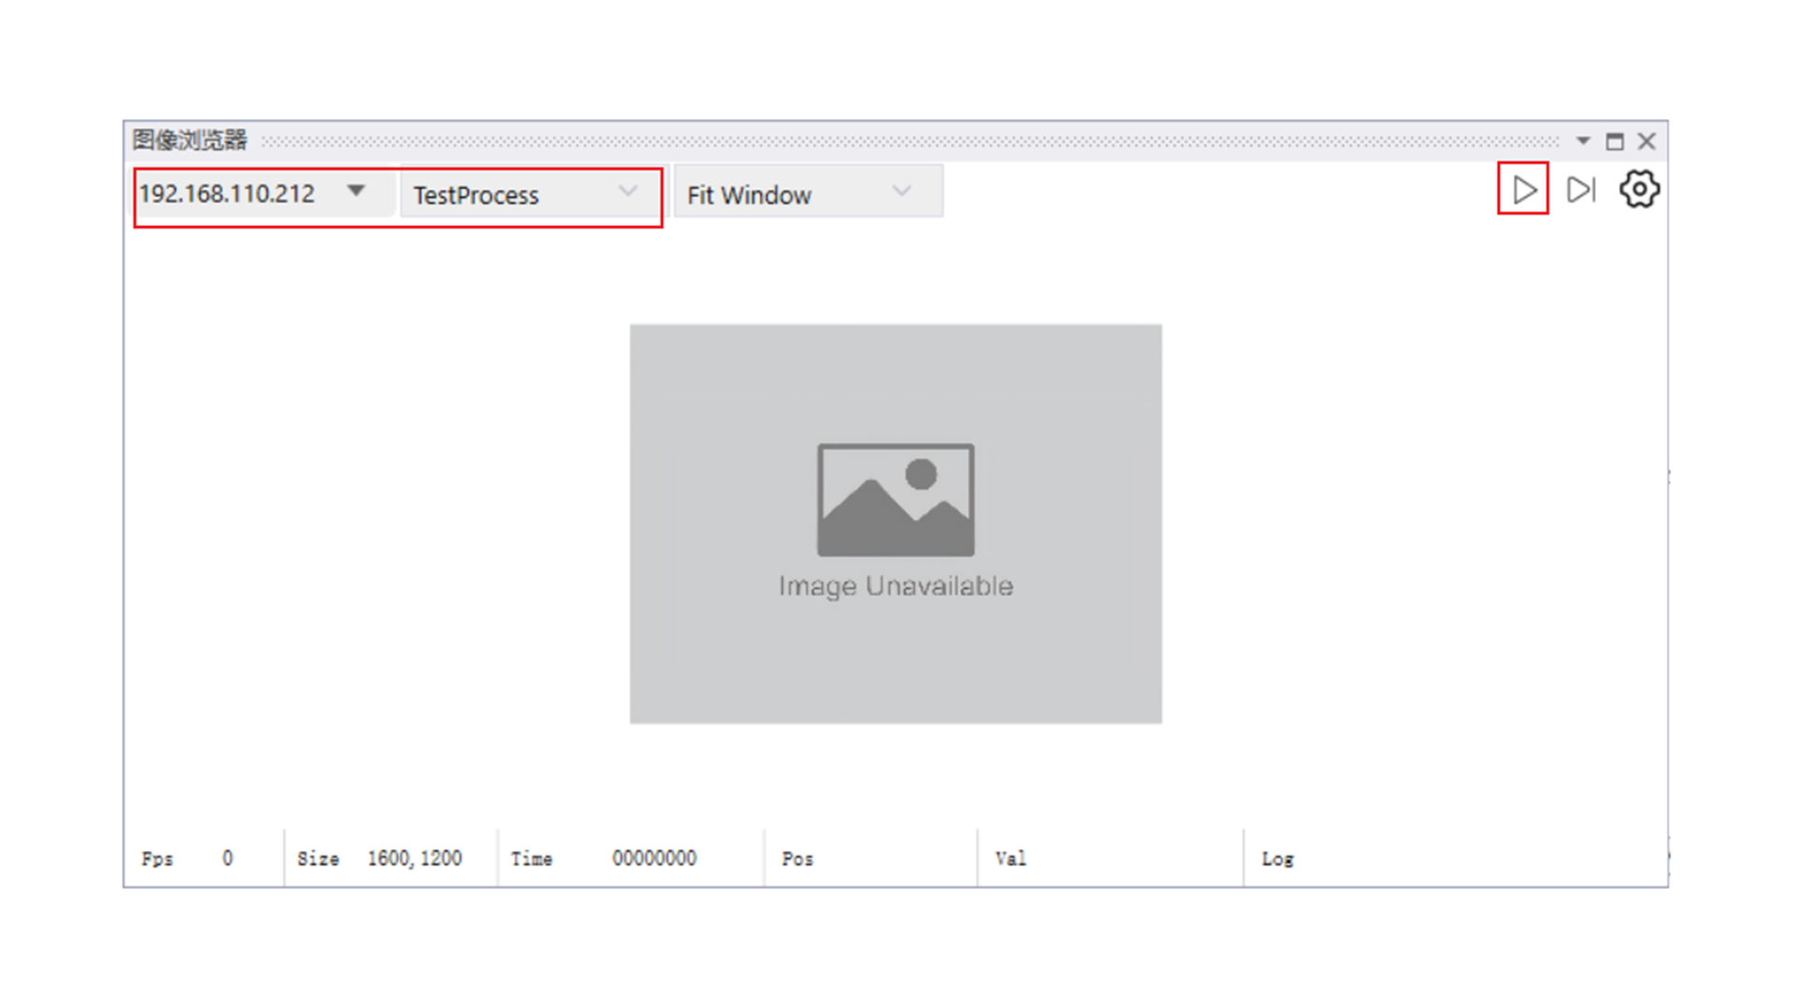Click the Image Unavailable placeholder picture icon
The width and height of the screenshot is (1793, 1008).
pos(896,499)
